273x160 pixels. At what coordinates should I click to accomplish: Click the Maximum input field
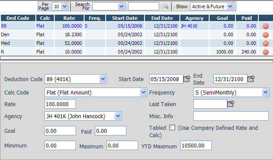(122, 145)
